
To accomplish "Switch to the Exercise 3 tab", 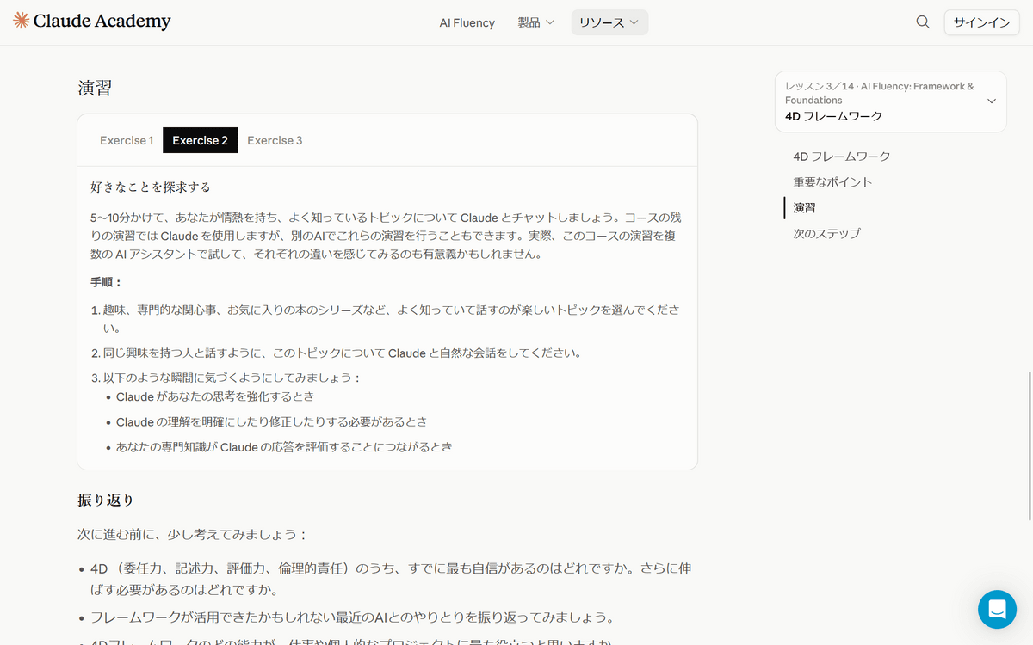I will pyautogui.click(x=275, y=140).
